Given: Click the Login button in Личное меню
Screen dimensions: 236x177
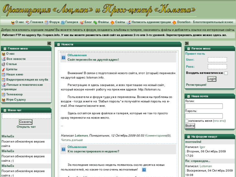Looking at the screenshot, I should click(212, 79).
